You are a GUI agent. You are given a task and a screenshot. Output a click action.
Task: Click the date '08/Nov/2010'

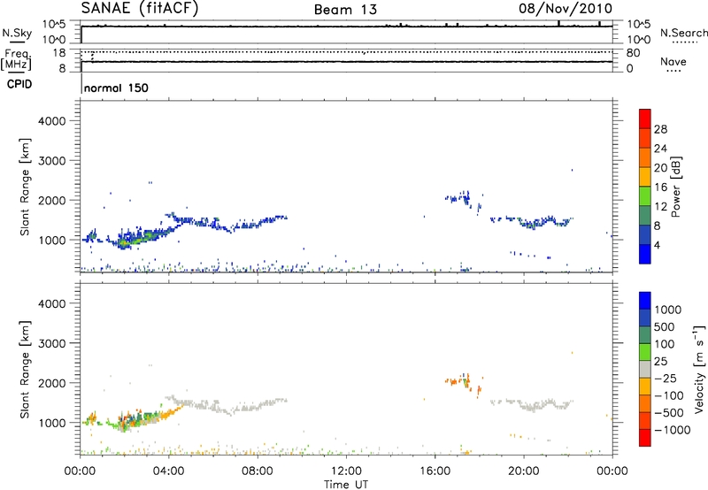coord(566,9)
